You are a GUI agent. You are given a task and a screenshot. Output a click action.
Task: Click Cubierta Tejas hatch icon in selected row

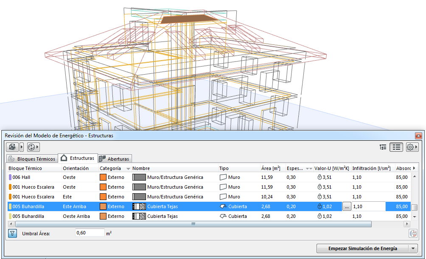click(139, 206)
